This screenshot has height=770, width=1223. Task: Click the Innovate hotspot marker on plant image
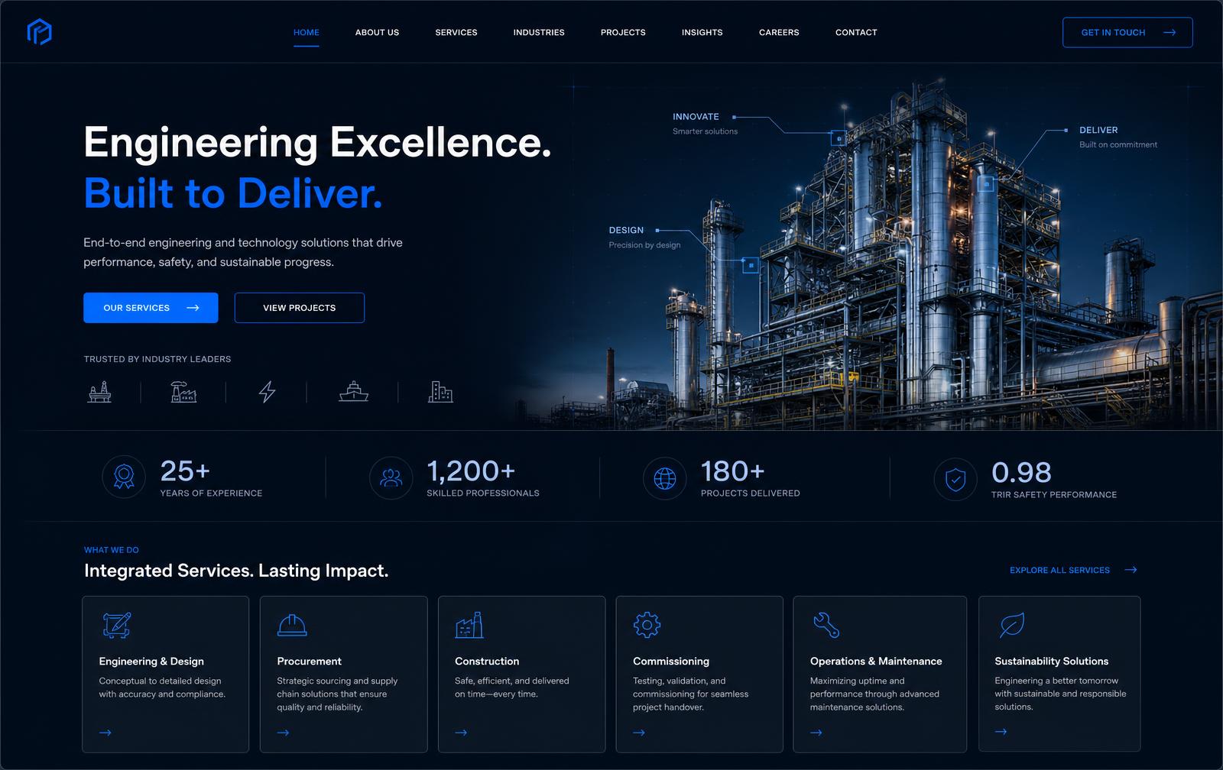[x=839, y=139]
